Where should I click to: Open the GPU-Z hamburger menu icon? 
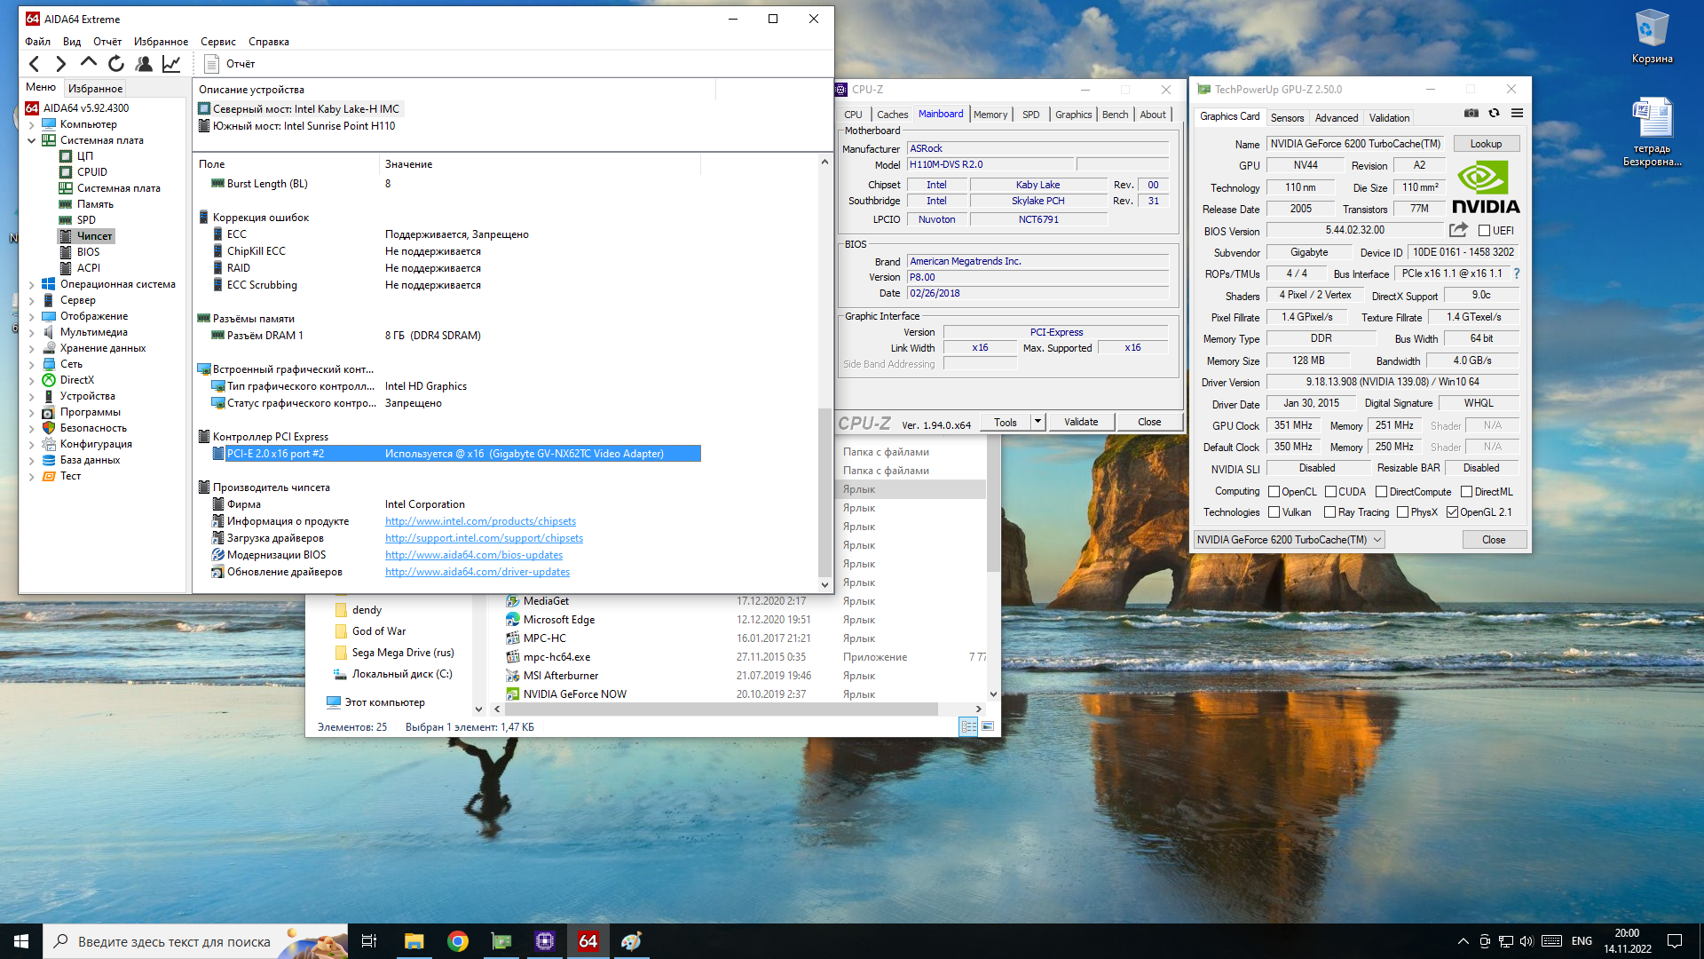(x=1518, y=113)
